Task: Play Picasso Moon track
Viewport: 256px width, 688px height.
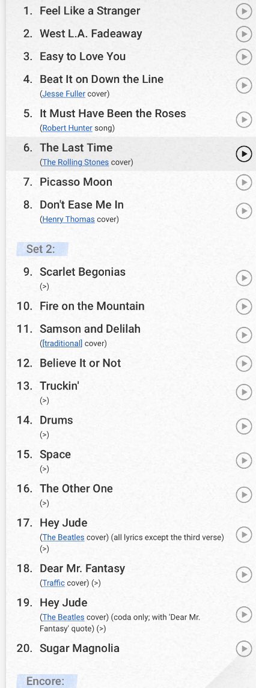Action: coord(243,182)
